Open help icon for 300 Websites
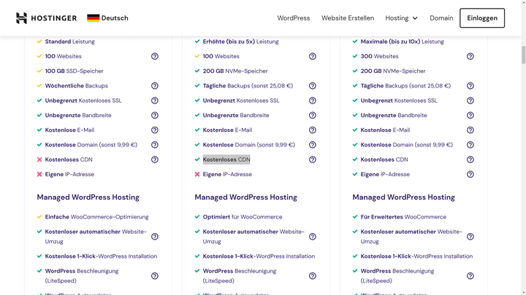The height and width of the screenshot is (295, 526). tap(470, 56)
